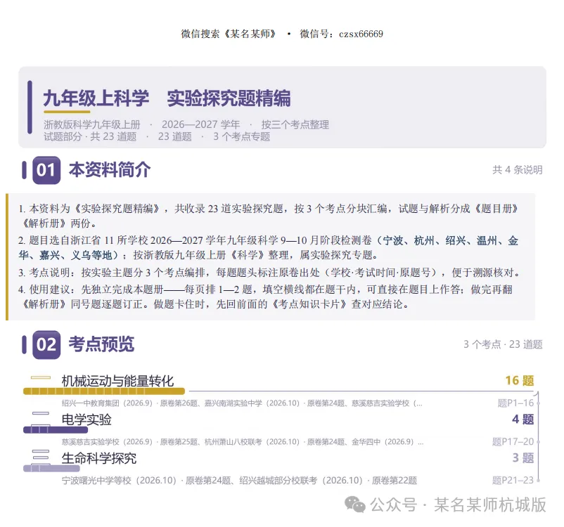The image size is (564, 527).
Task: Click the page range 题P1–16
Action: coord(515,403)
